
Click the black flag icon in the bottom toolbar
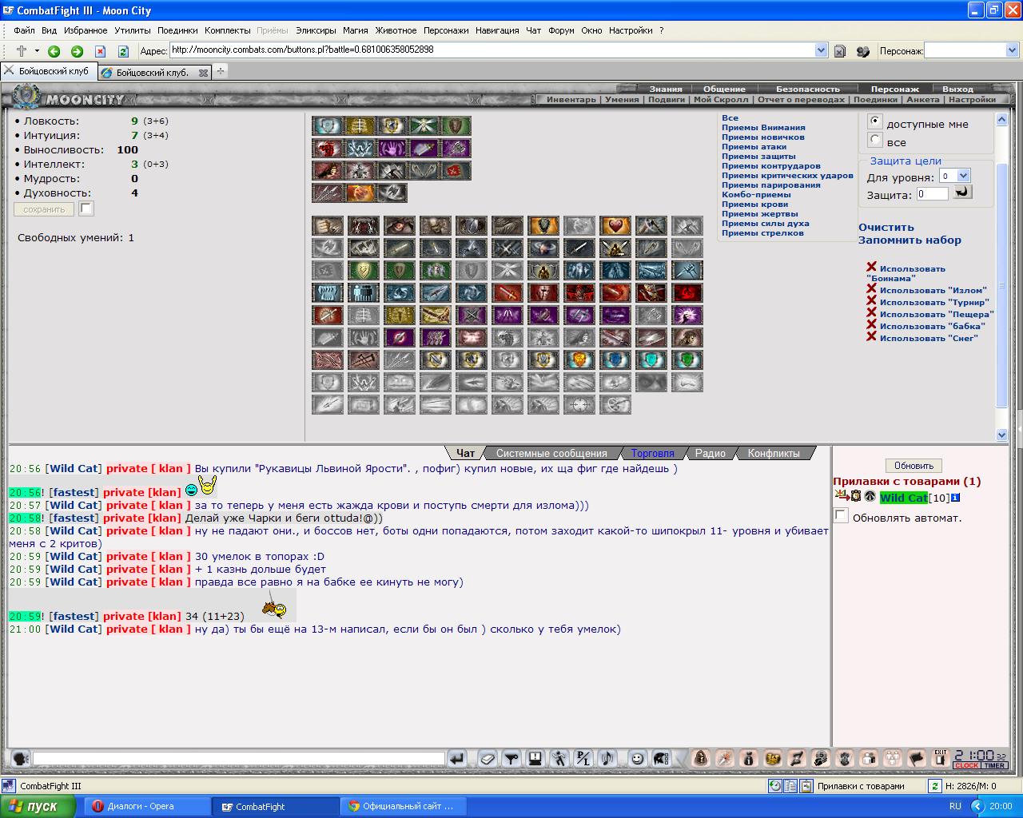(x=918, y=759)
